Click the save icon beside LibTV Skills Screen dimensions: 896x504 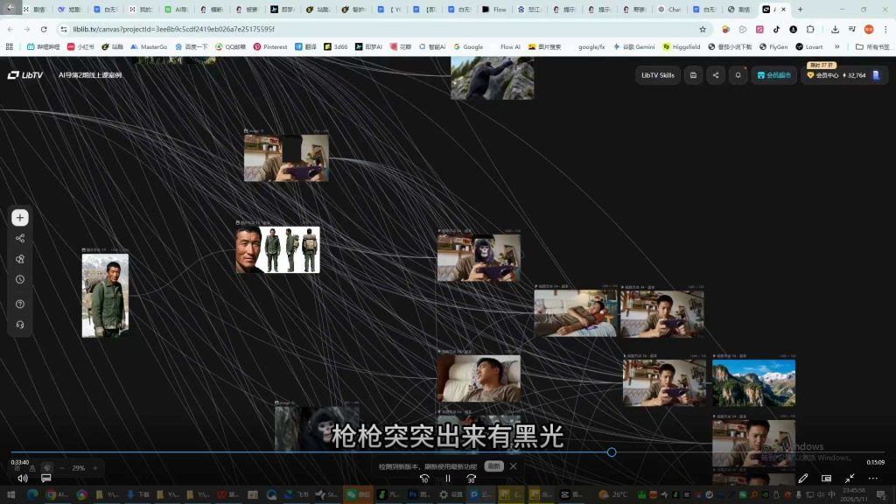(x=693, y=75)
